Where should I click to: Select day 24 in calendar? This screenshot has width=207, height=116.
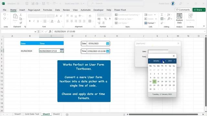[154, 85]
